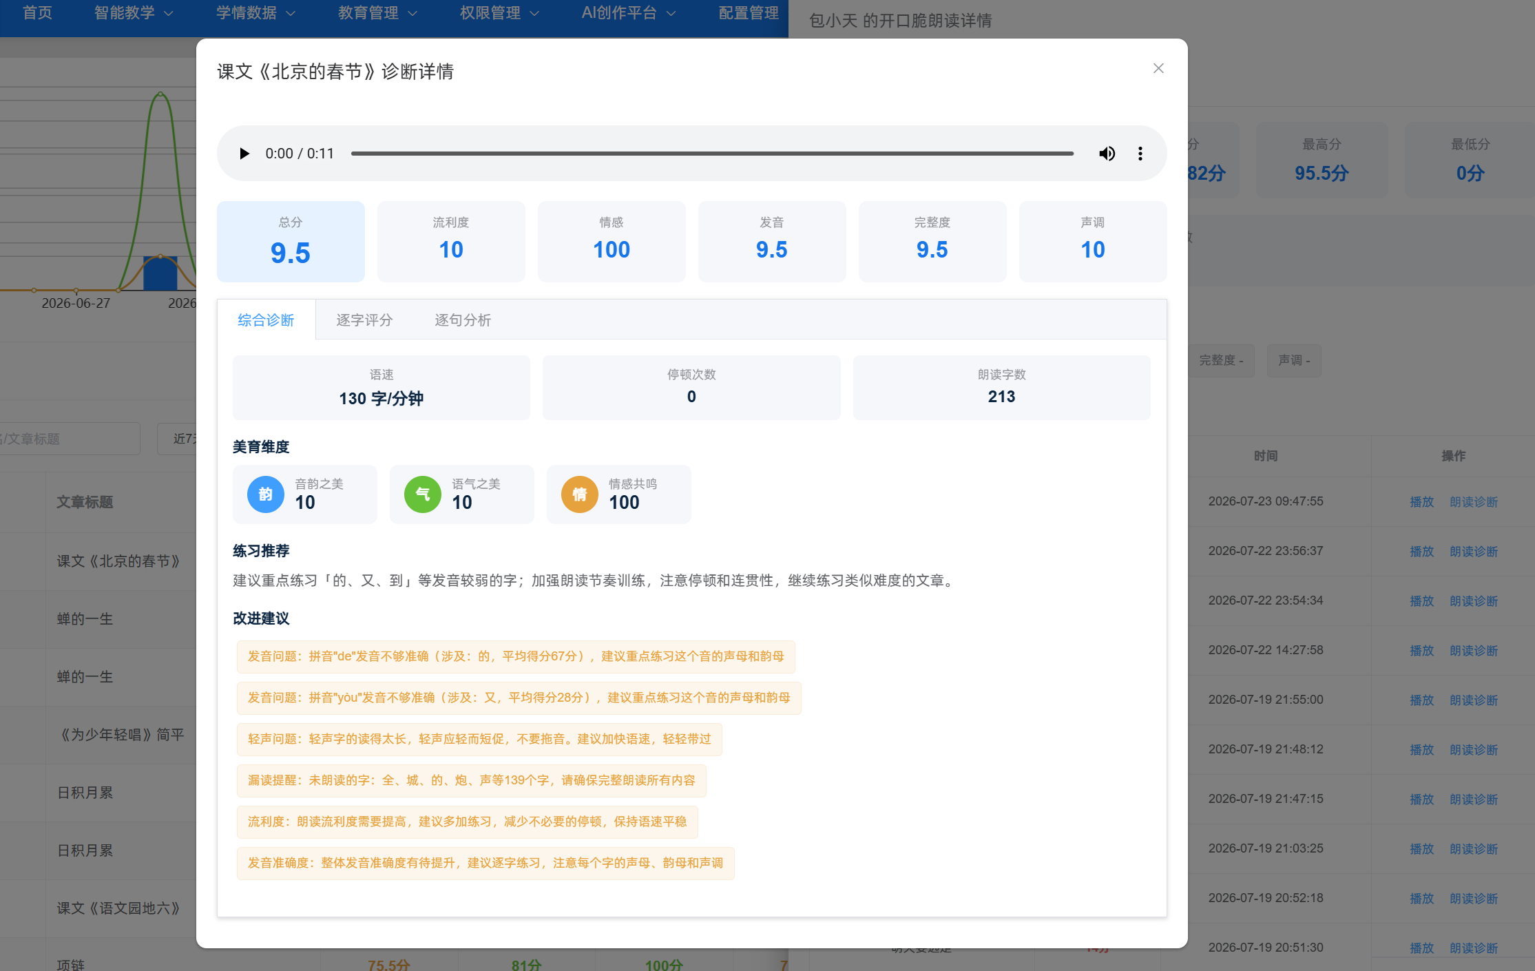
Task: Switch to the 逐字评分 tab
Action: (x=364, y=320)
